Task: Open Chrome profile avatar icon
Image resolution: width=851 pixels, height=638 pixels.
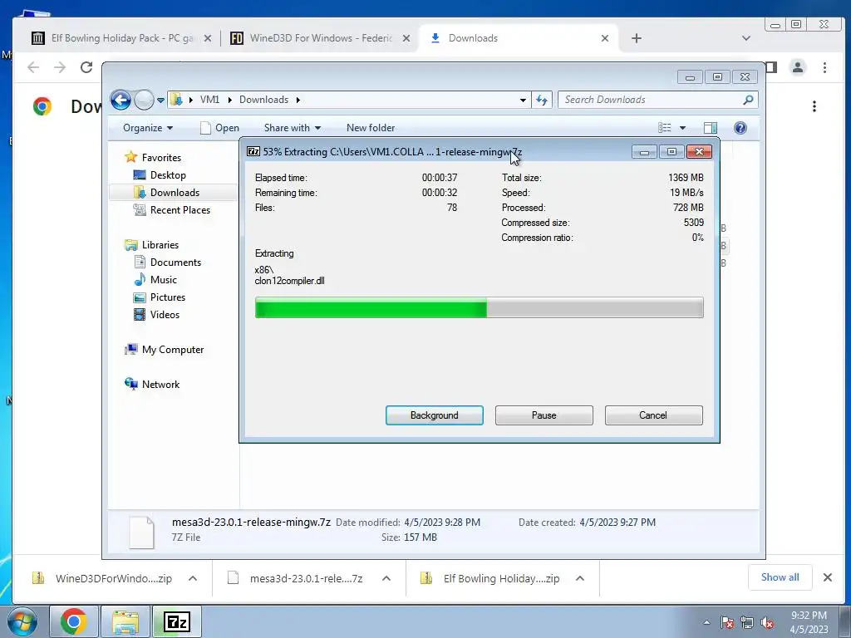Action: [x=798, y=67]
